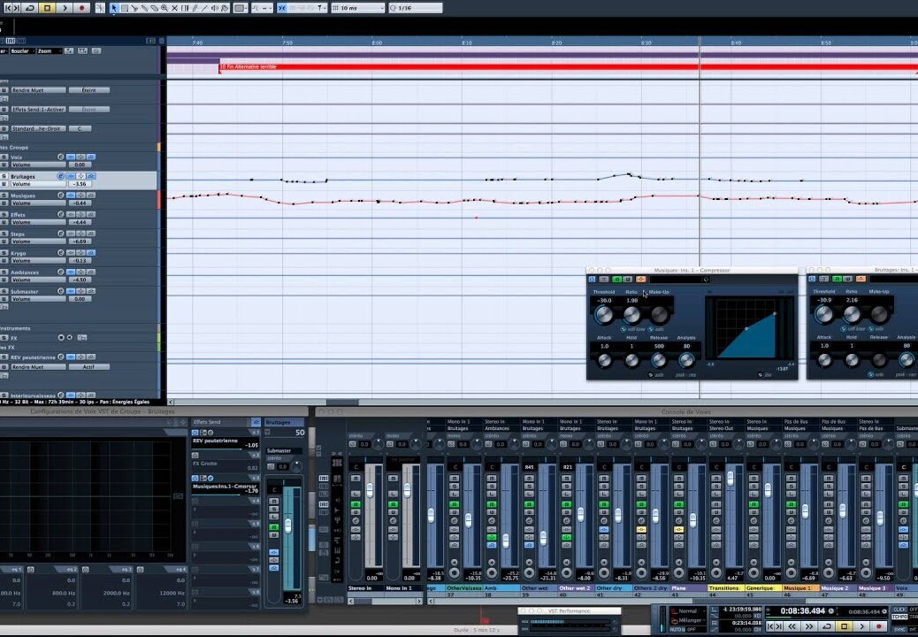Select the Object Selection arrow tool
The width and height of the screenshot is (918, 637).
[113, 8]
